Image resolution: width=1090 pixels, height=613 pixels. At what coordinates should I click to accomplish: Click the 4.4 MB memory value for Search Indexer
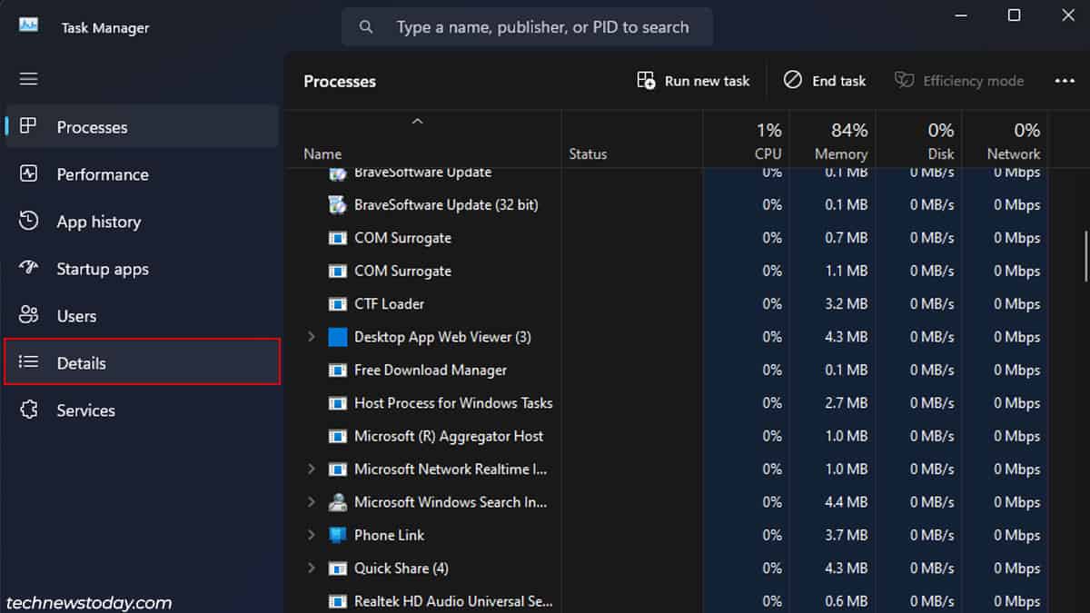847,502
